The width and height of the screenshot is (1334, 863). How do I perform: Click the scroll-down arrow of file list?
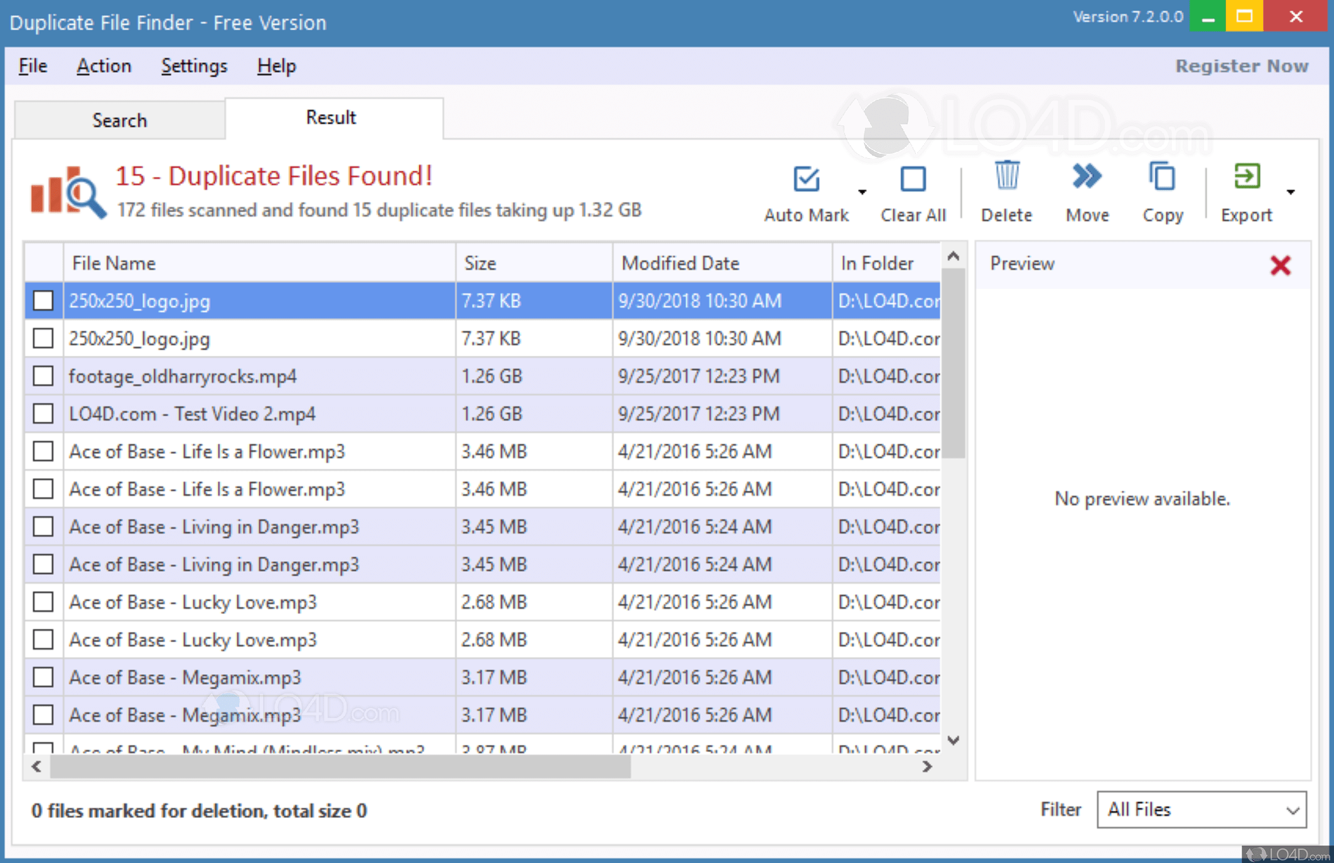953,741
